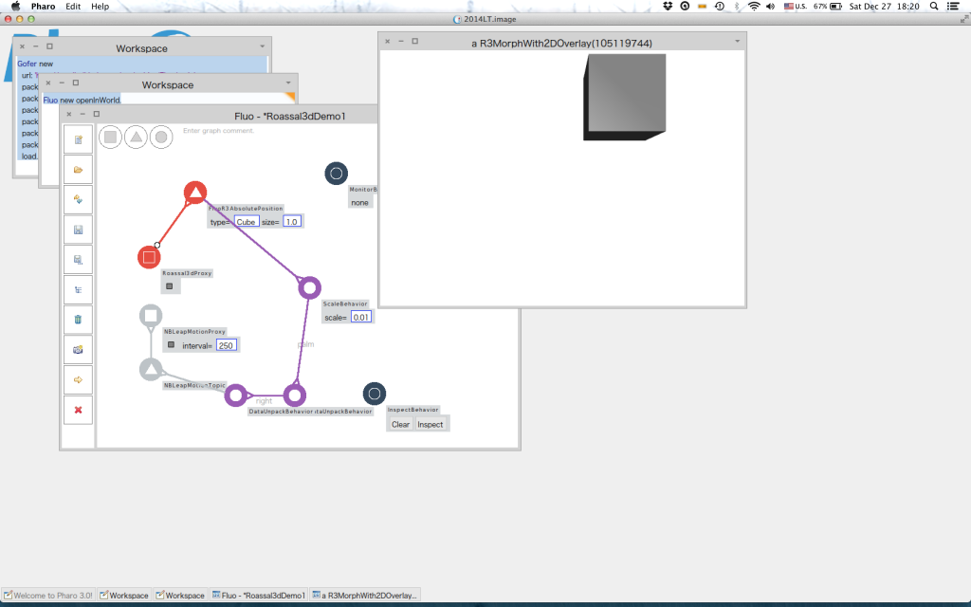Switch to Fluo Roassal3dDemo1 taskbar item

click(x=259, y=596)
